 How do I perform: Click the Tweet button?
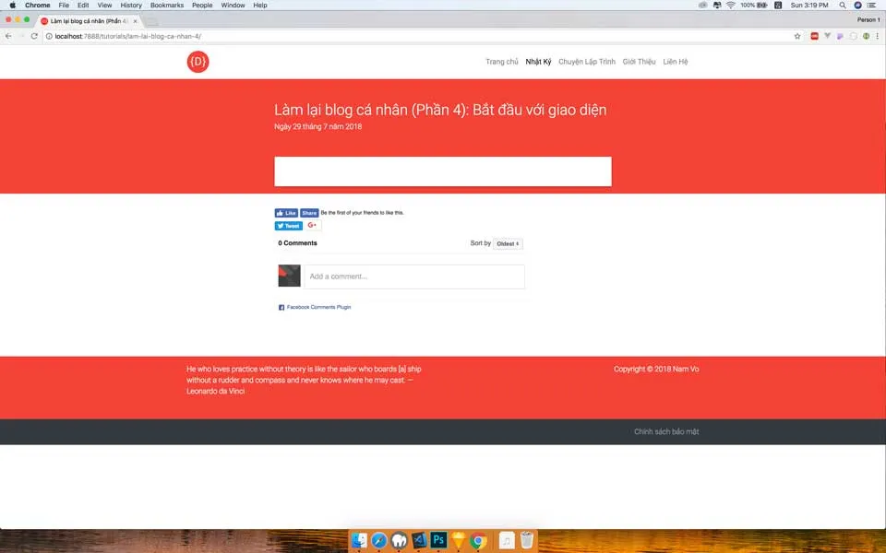click(x=289, y=225)
